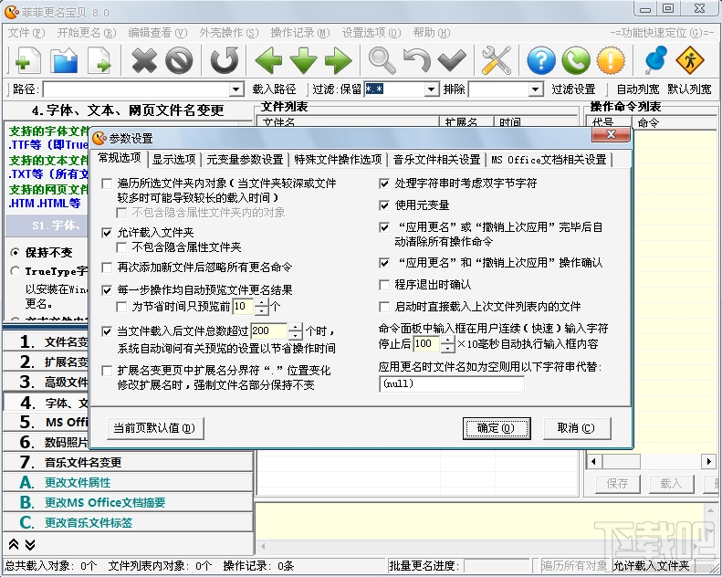This screenshot has width=722, height=577.
Task: Click the prohibit circle toolbar icon
Action: (179, 60)
